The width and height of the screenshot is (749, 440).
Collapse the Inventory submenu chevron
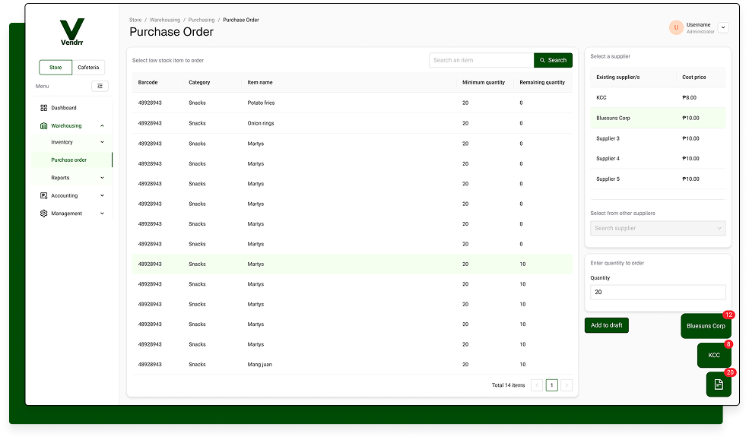click(102, 142)
